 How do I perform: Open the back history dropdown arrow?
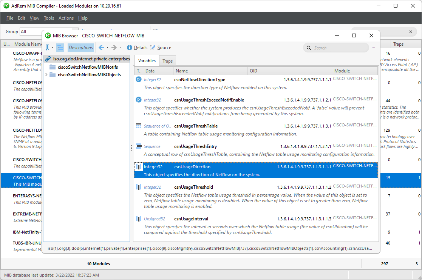pos(107,48)
